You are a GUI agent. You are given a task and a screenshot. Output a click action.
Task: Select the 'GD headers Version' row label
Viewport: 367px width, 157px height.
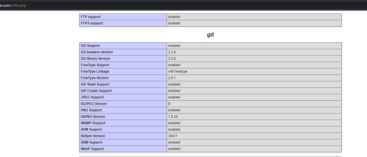[123, 52]
